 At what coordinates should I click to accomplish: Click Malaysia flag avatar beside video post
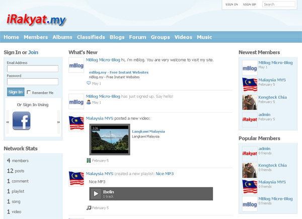76,123
